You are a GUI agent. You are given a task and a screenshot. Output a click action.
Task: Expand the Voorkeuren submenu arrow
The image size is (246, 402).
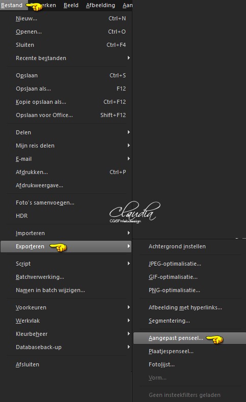point(129,307)
